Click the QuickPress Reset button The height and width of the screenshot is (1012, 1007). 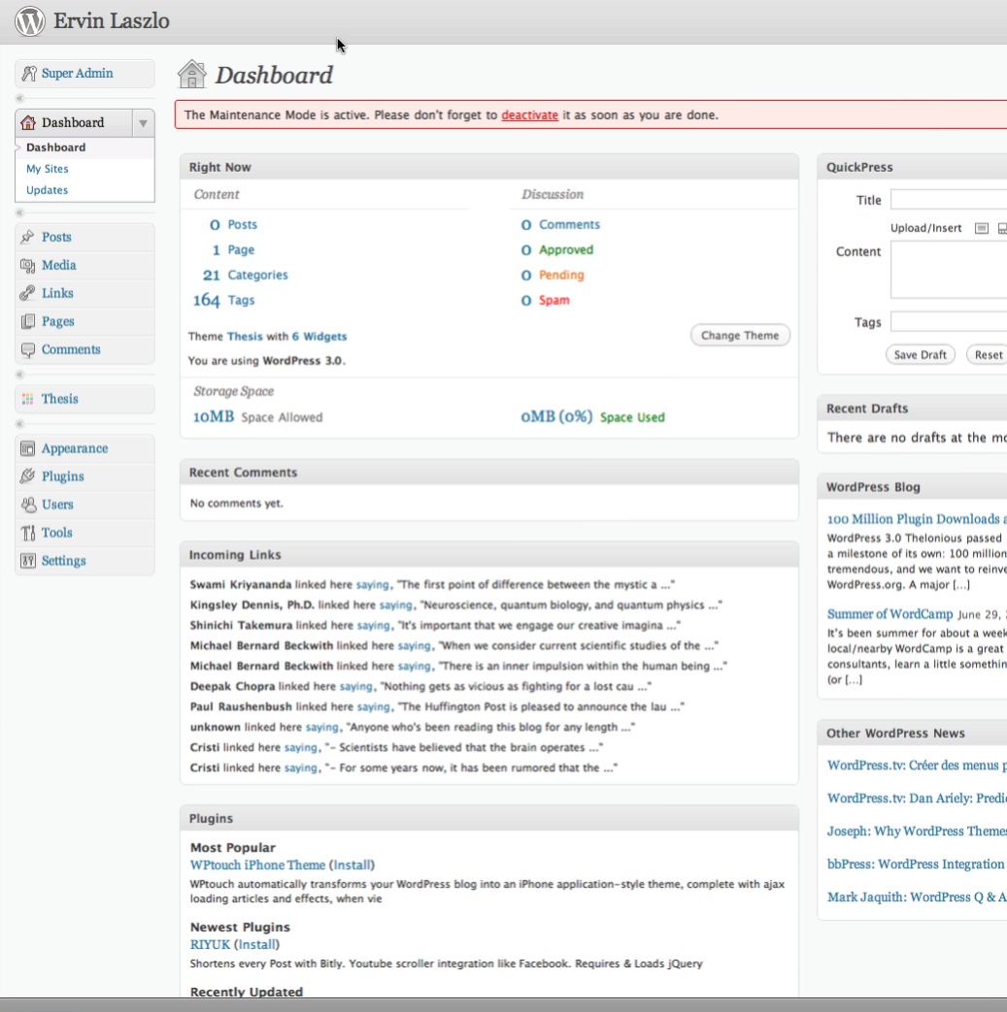(x=989, y=355)
